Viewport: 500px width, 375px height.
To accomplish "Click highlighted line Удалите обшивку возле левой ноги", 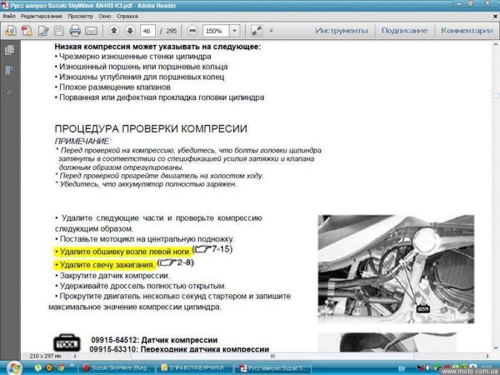I will pyautogui.click(x=123, y=252).
